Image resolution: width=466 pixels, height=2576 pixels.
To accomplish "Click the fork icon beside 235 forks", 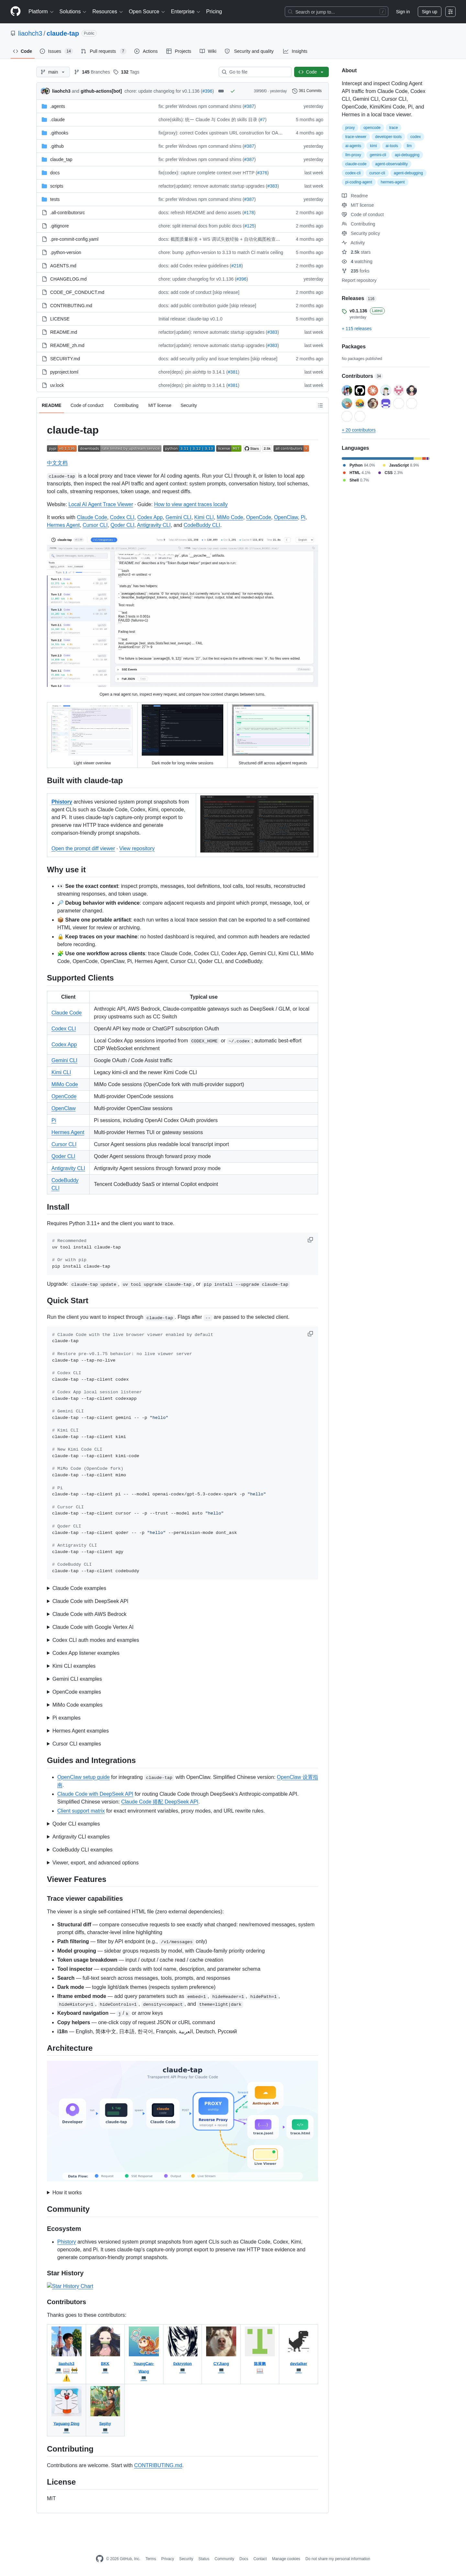I will coord(344,271).
